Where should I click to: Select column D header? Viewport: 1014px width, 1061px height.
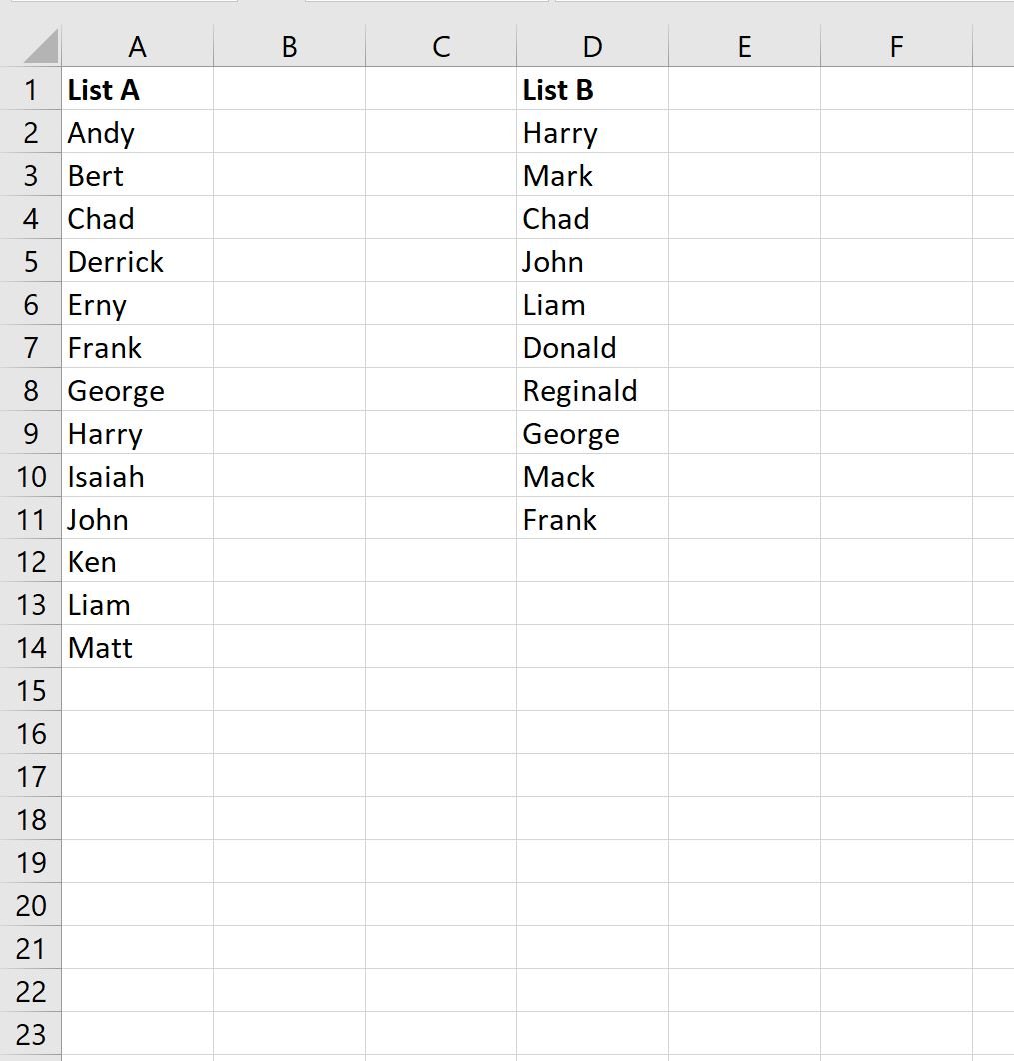(592, 46)
